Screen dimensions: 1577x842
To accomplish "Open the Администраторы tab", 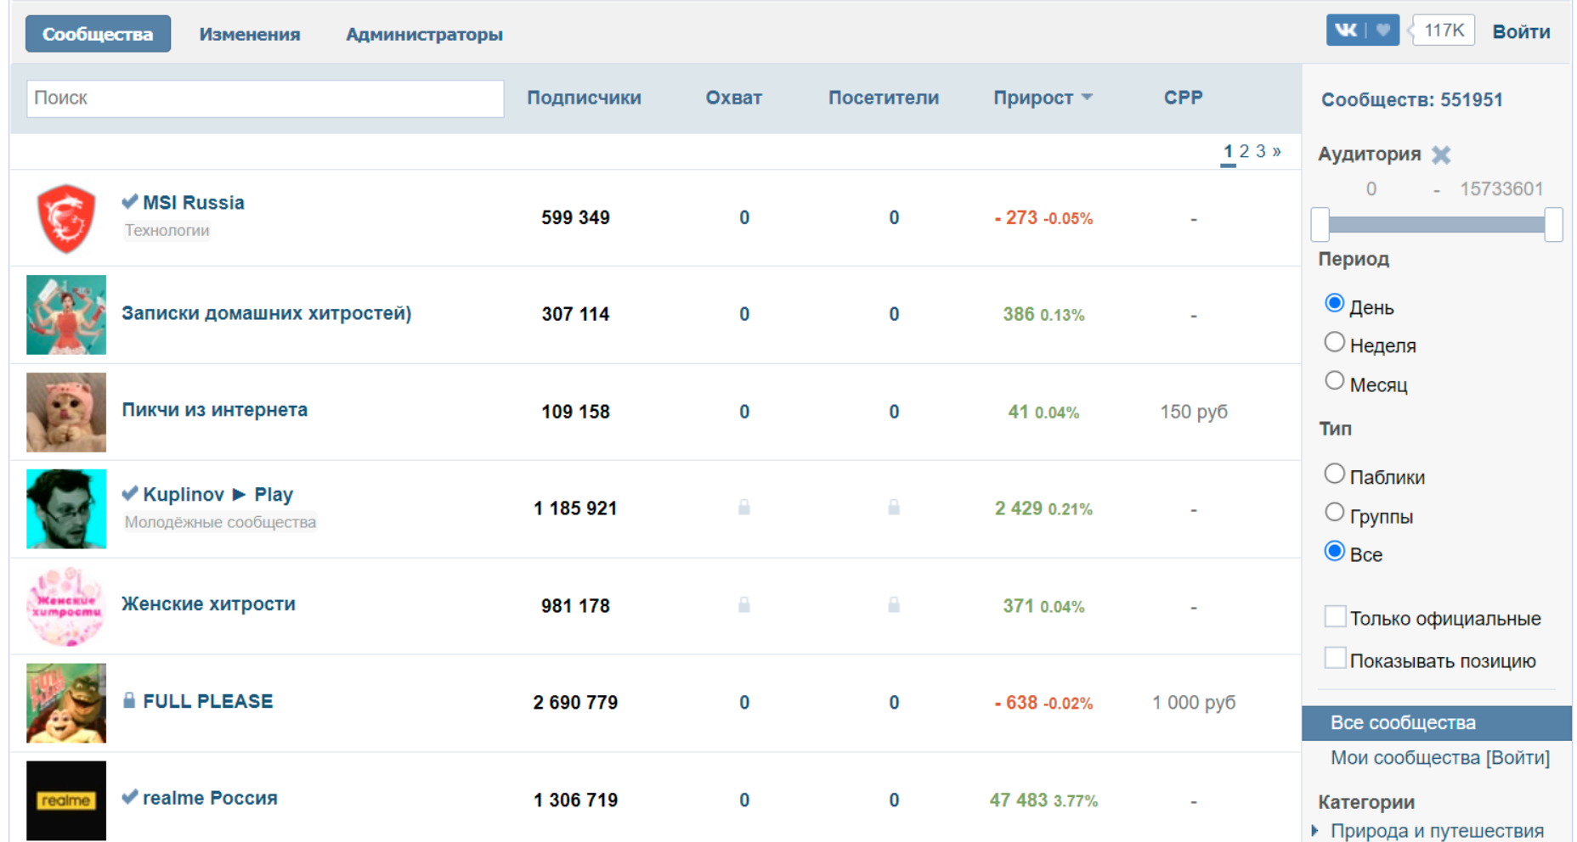I will (x=424, y=34).
